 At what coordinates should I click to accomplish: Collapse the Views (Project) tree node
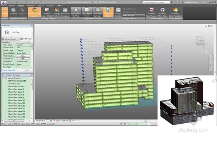[x=3, y=78]
